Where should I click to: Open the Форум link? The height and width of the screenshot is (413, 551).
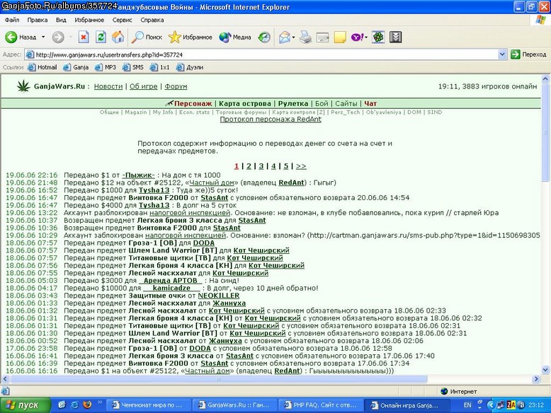176,86
